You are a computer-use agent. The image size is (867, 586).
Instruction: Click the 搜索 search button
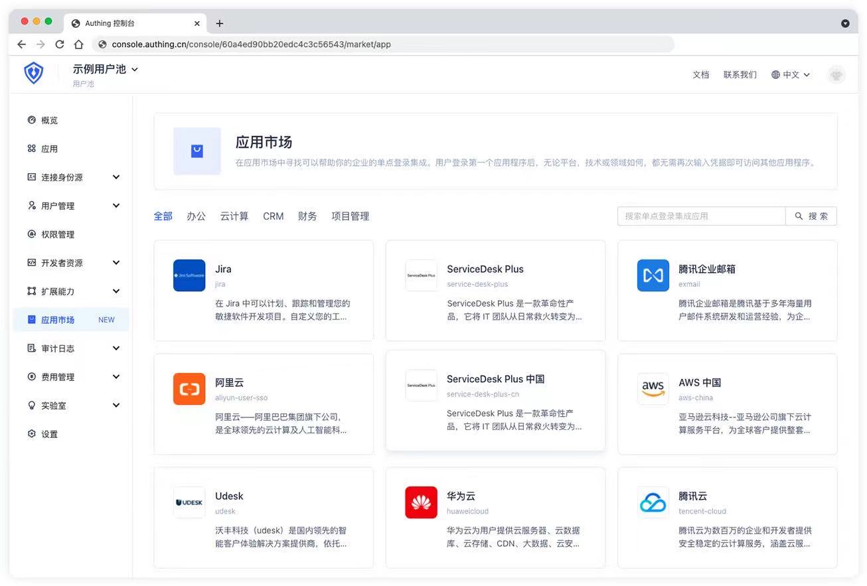click(x=811, y=216)
